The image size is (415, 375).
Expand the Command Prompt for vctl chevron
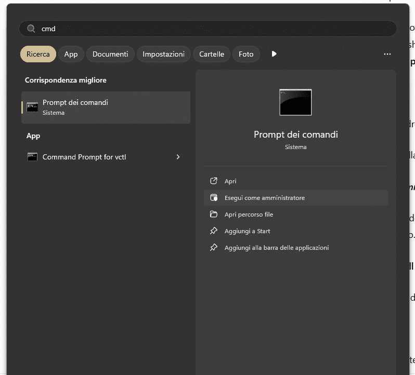[178, 157]
